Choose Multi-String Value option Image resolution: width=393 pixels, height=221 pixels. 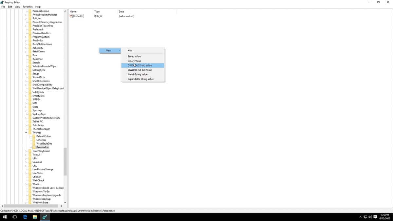(142, 74)
